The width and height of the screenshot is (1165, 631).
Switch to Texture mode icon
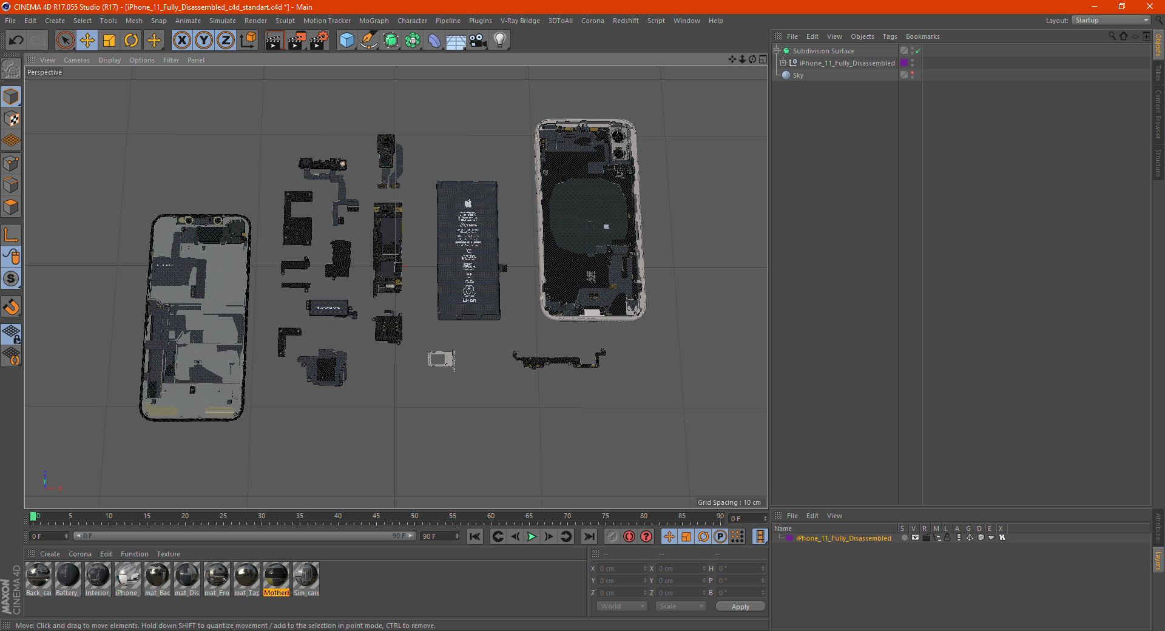[11, 119]
